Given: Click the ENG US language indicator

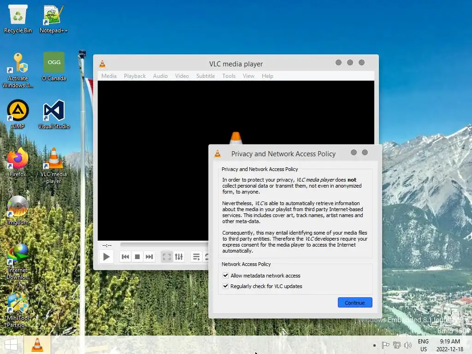Looking at the screenshot, I should point(423,345).
